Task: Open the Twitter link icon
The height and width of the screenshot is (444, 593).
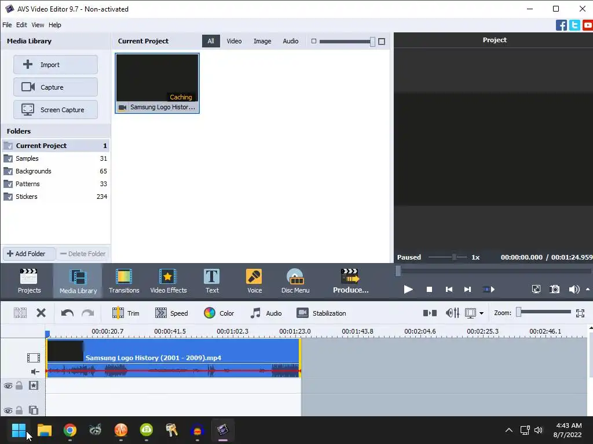Action: pyautogui.click(x=574, y=25)
